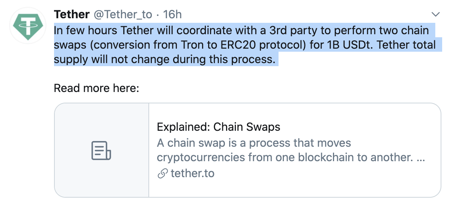Open the tweet via 16h timestamp
Screen dimensions: 449x203
pos(172,14)
